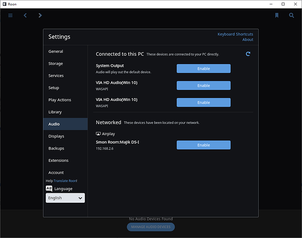Click the No Audio Devices Found text

click(x=151, y=219)
